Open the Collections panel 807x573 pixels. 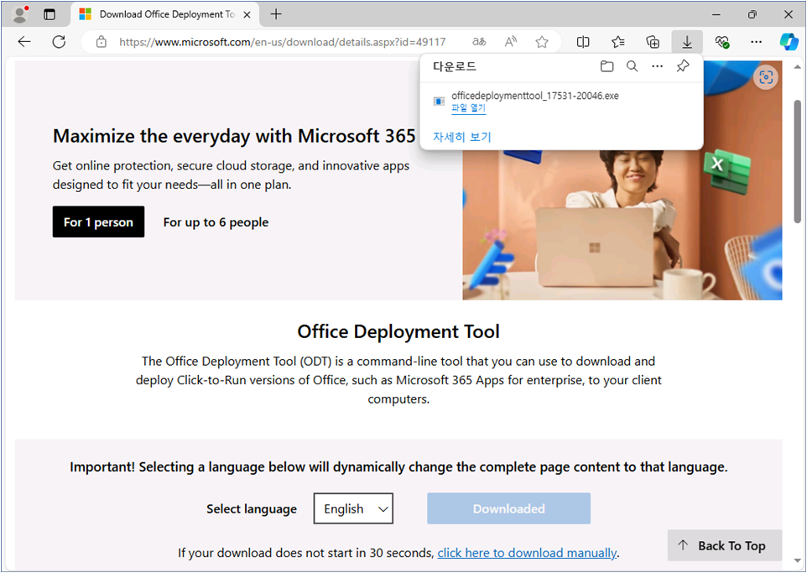coord(653,42)
